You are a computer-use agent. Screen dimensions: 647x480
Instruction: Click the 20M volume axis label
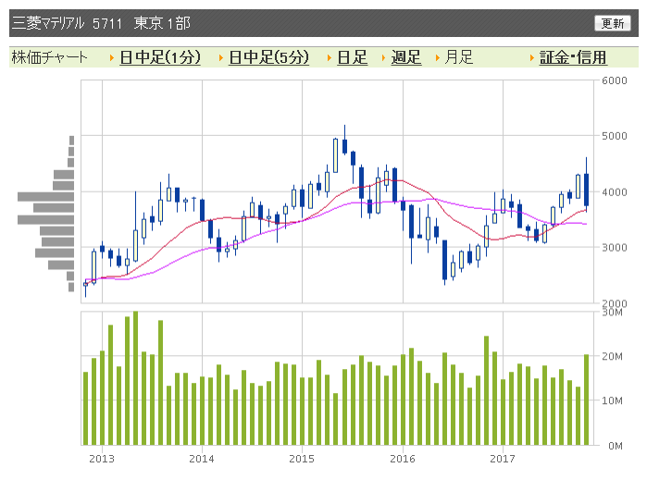pyautogui.click(x=613, y=356)
